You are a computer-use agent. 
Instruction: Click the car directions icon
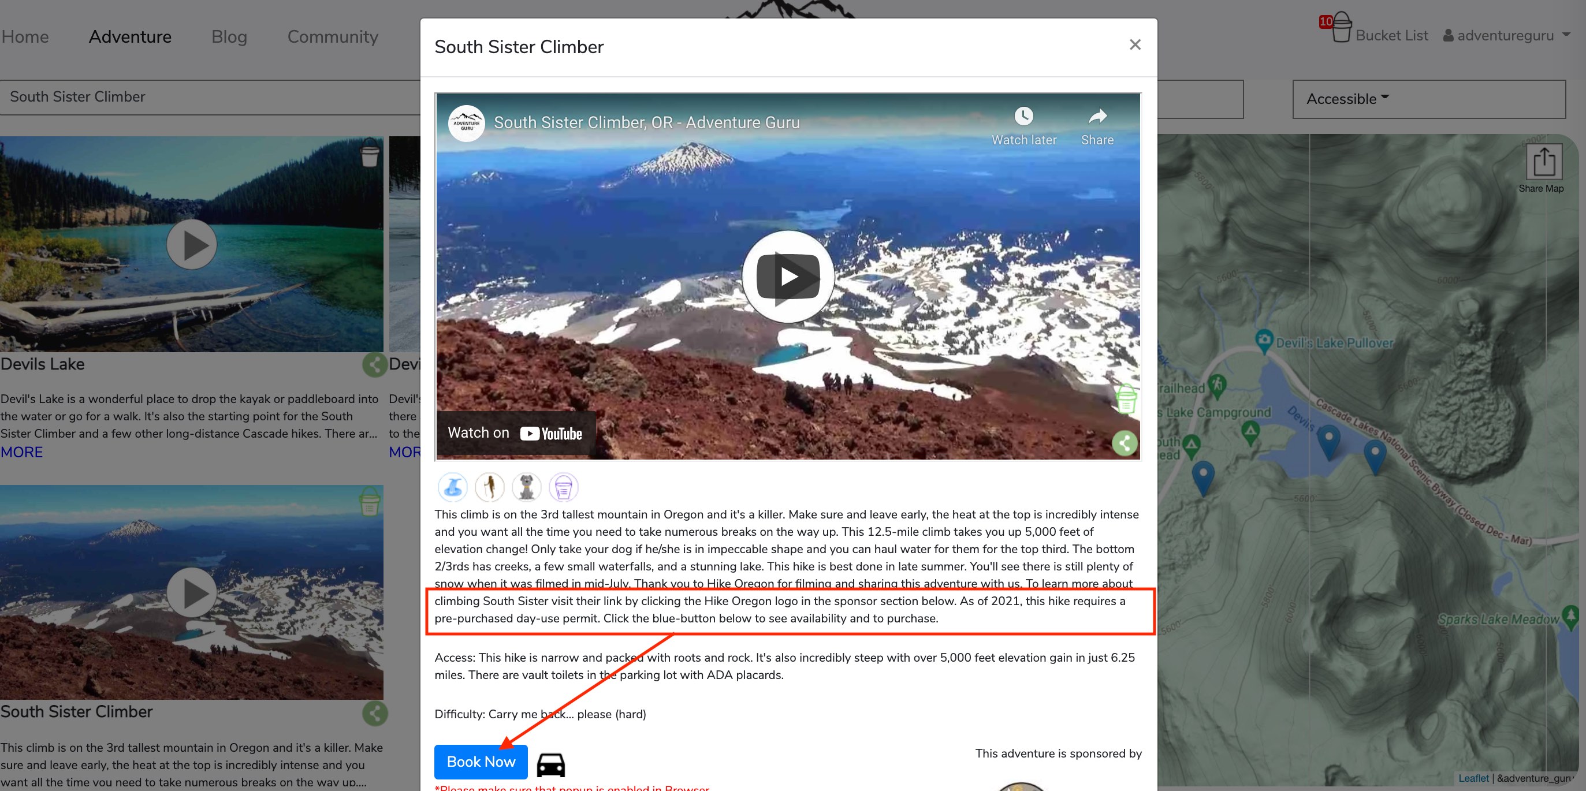pos(551,764)
